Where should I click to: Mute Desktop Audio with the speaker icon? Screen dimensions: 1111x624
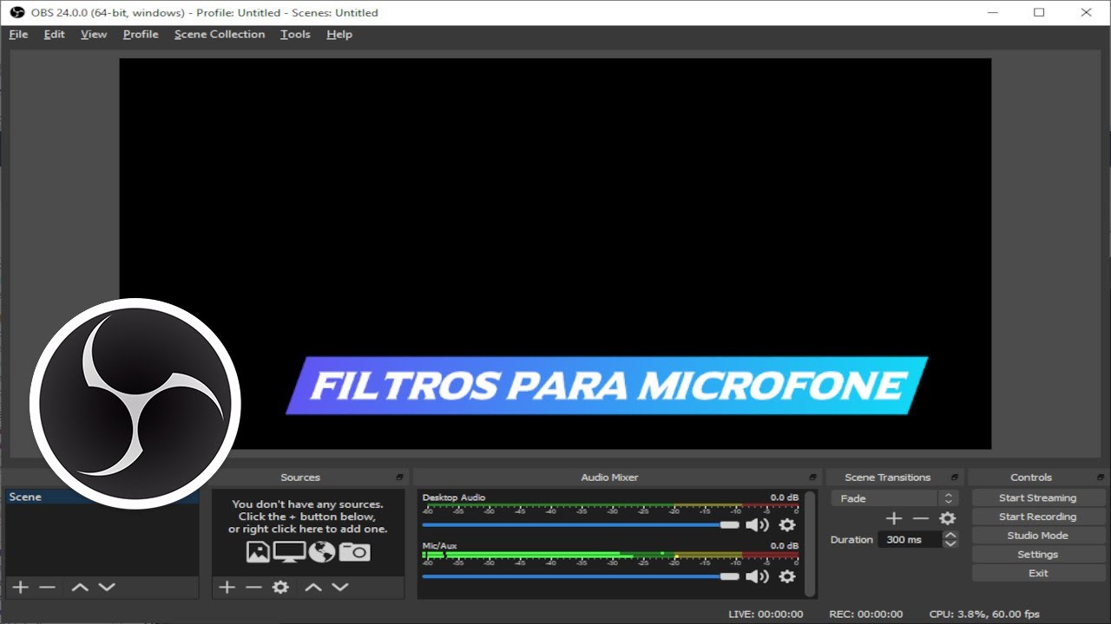[758, 524]
